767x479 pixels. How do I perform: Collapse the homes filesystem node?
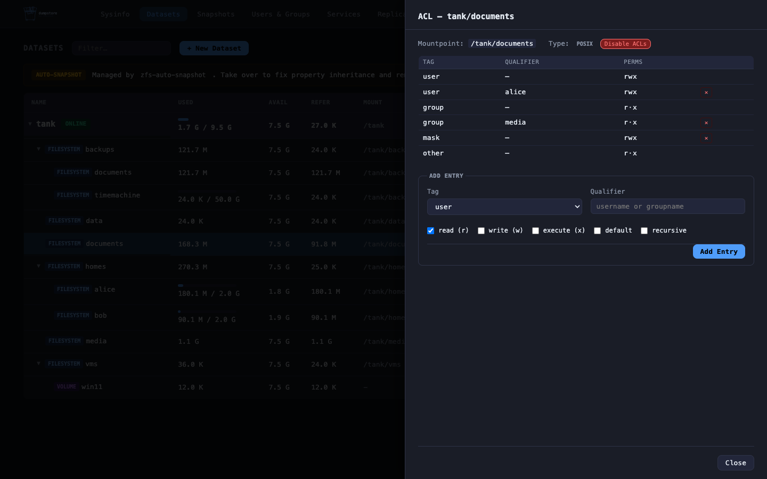[38, 266]
